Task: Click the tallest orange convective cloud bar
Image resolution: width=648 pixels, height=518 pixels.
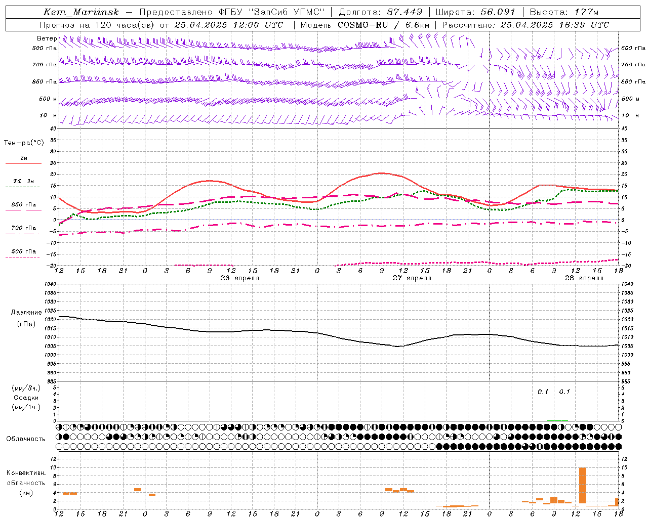Action: point(583,486)
